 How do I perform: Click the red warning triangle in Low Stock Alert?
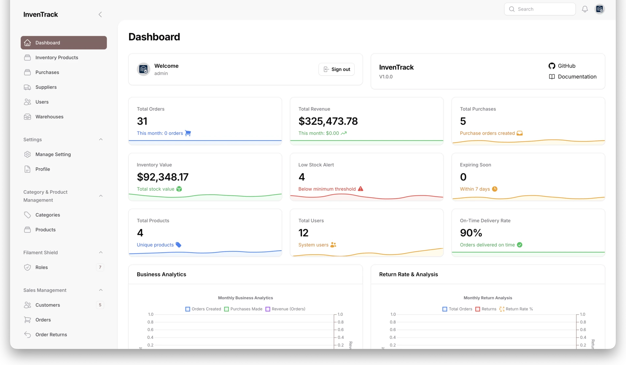click(x=360, y=189)
